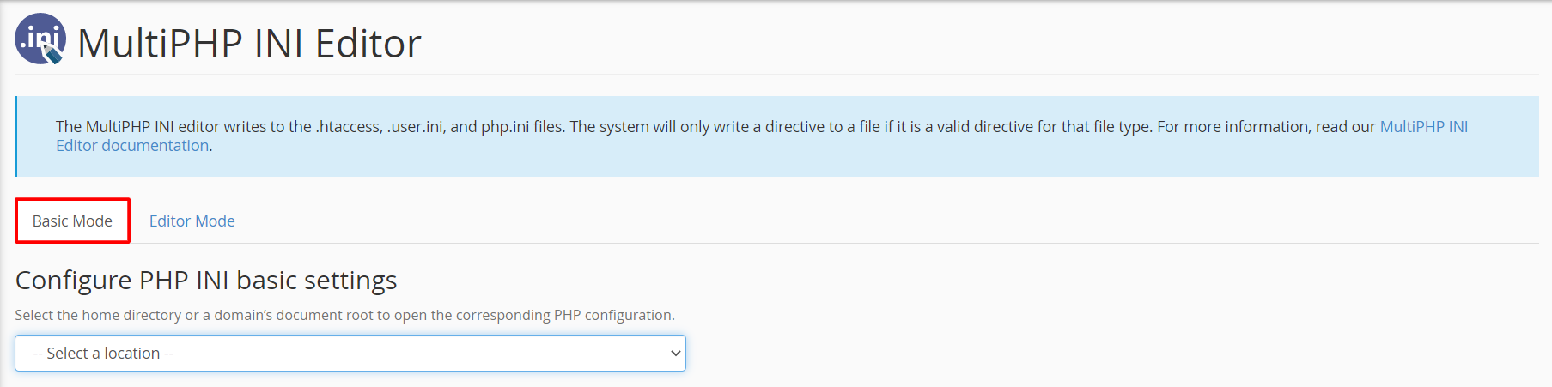
Task: Click the '.user.ini' text in the banner
Action: pyautogui.click(x=417, y=126)
